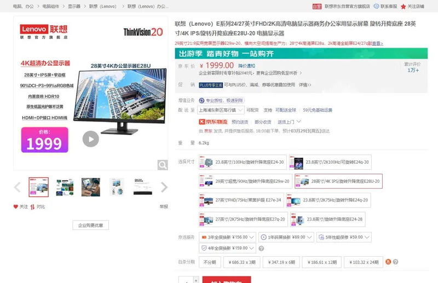This screenshot has height=283, width=438.
Task: Open the 电脑组件 breadcrumb
Action: (50, 6)
